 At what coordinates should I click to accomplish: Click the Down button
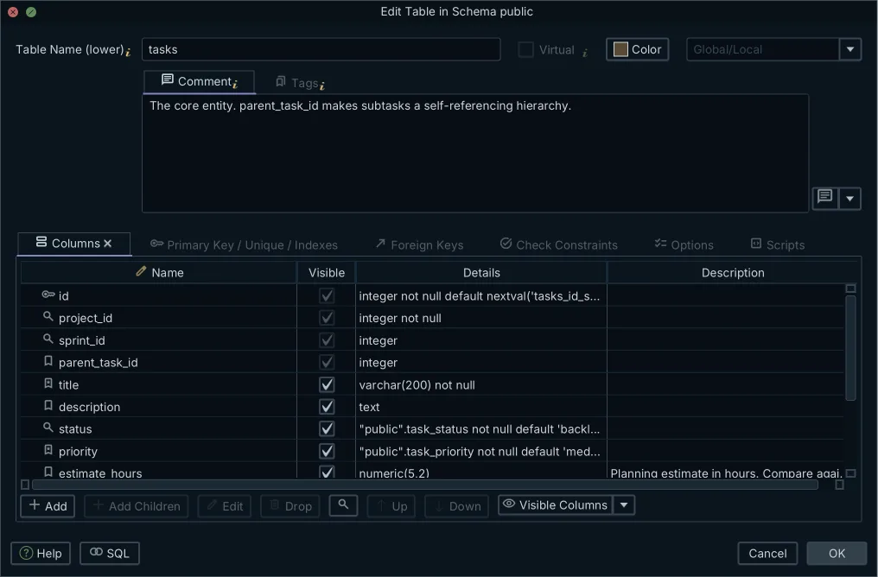coord(457,506)
